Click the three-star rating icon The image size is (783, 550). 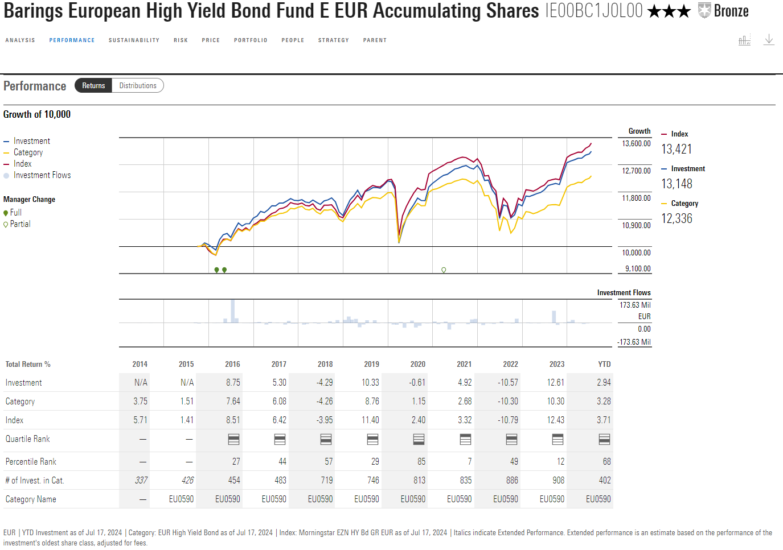coord(669,11)
